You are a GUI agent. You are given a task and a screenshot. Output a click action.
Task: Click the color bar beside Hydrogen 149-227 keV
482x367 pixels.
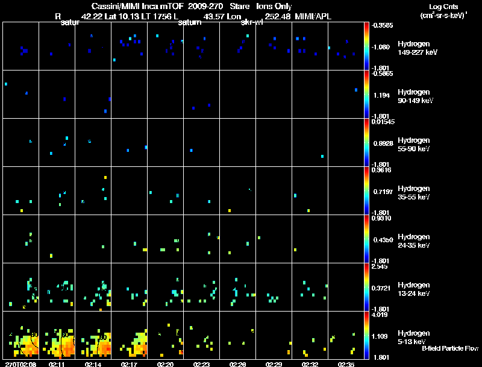(x=366, y=46)
